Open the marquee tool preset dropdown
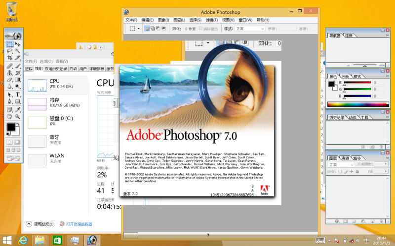The image size is (395, 246). (x=139, y=29)
